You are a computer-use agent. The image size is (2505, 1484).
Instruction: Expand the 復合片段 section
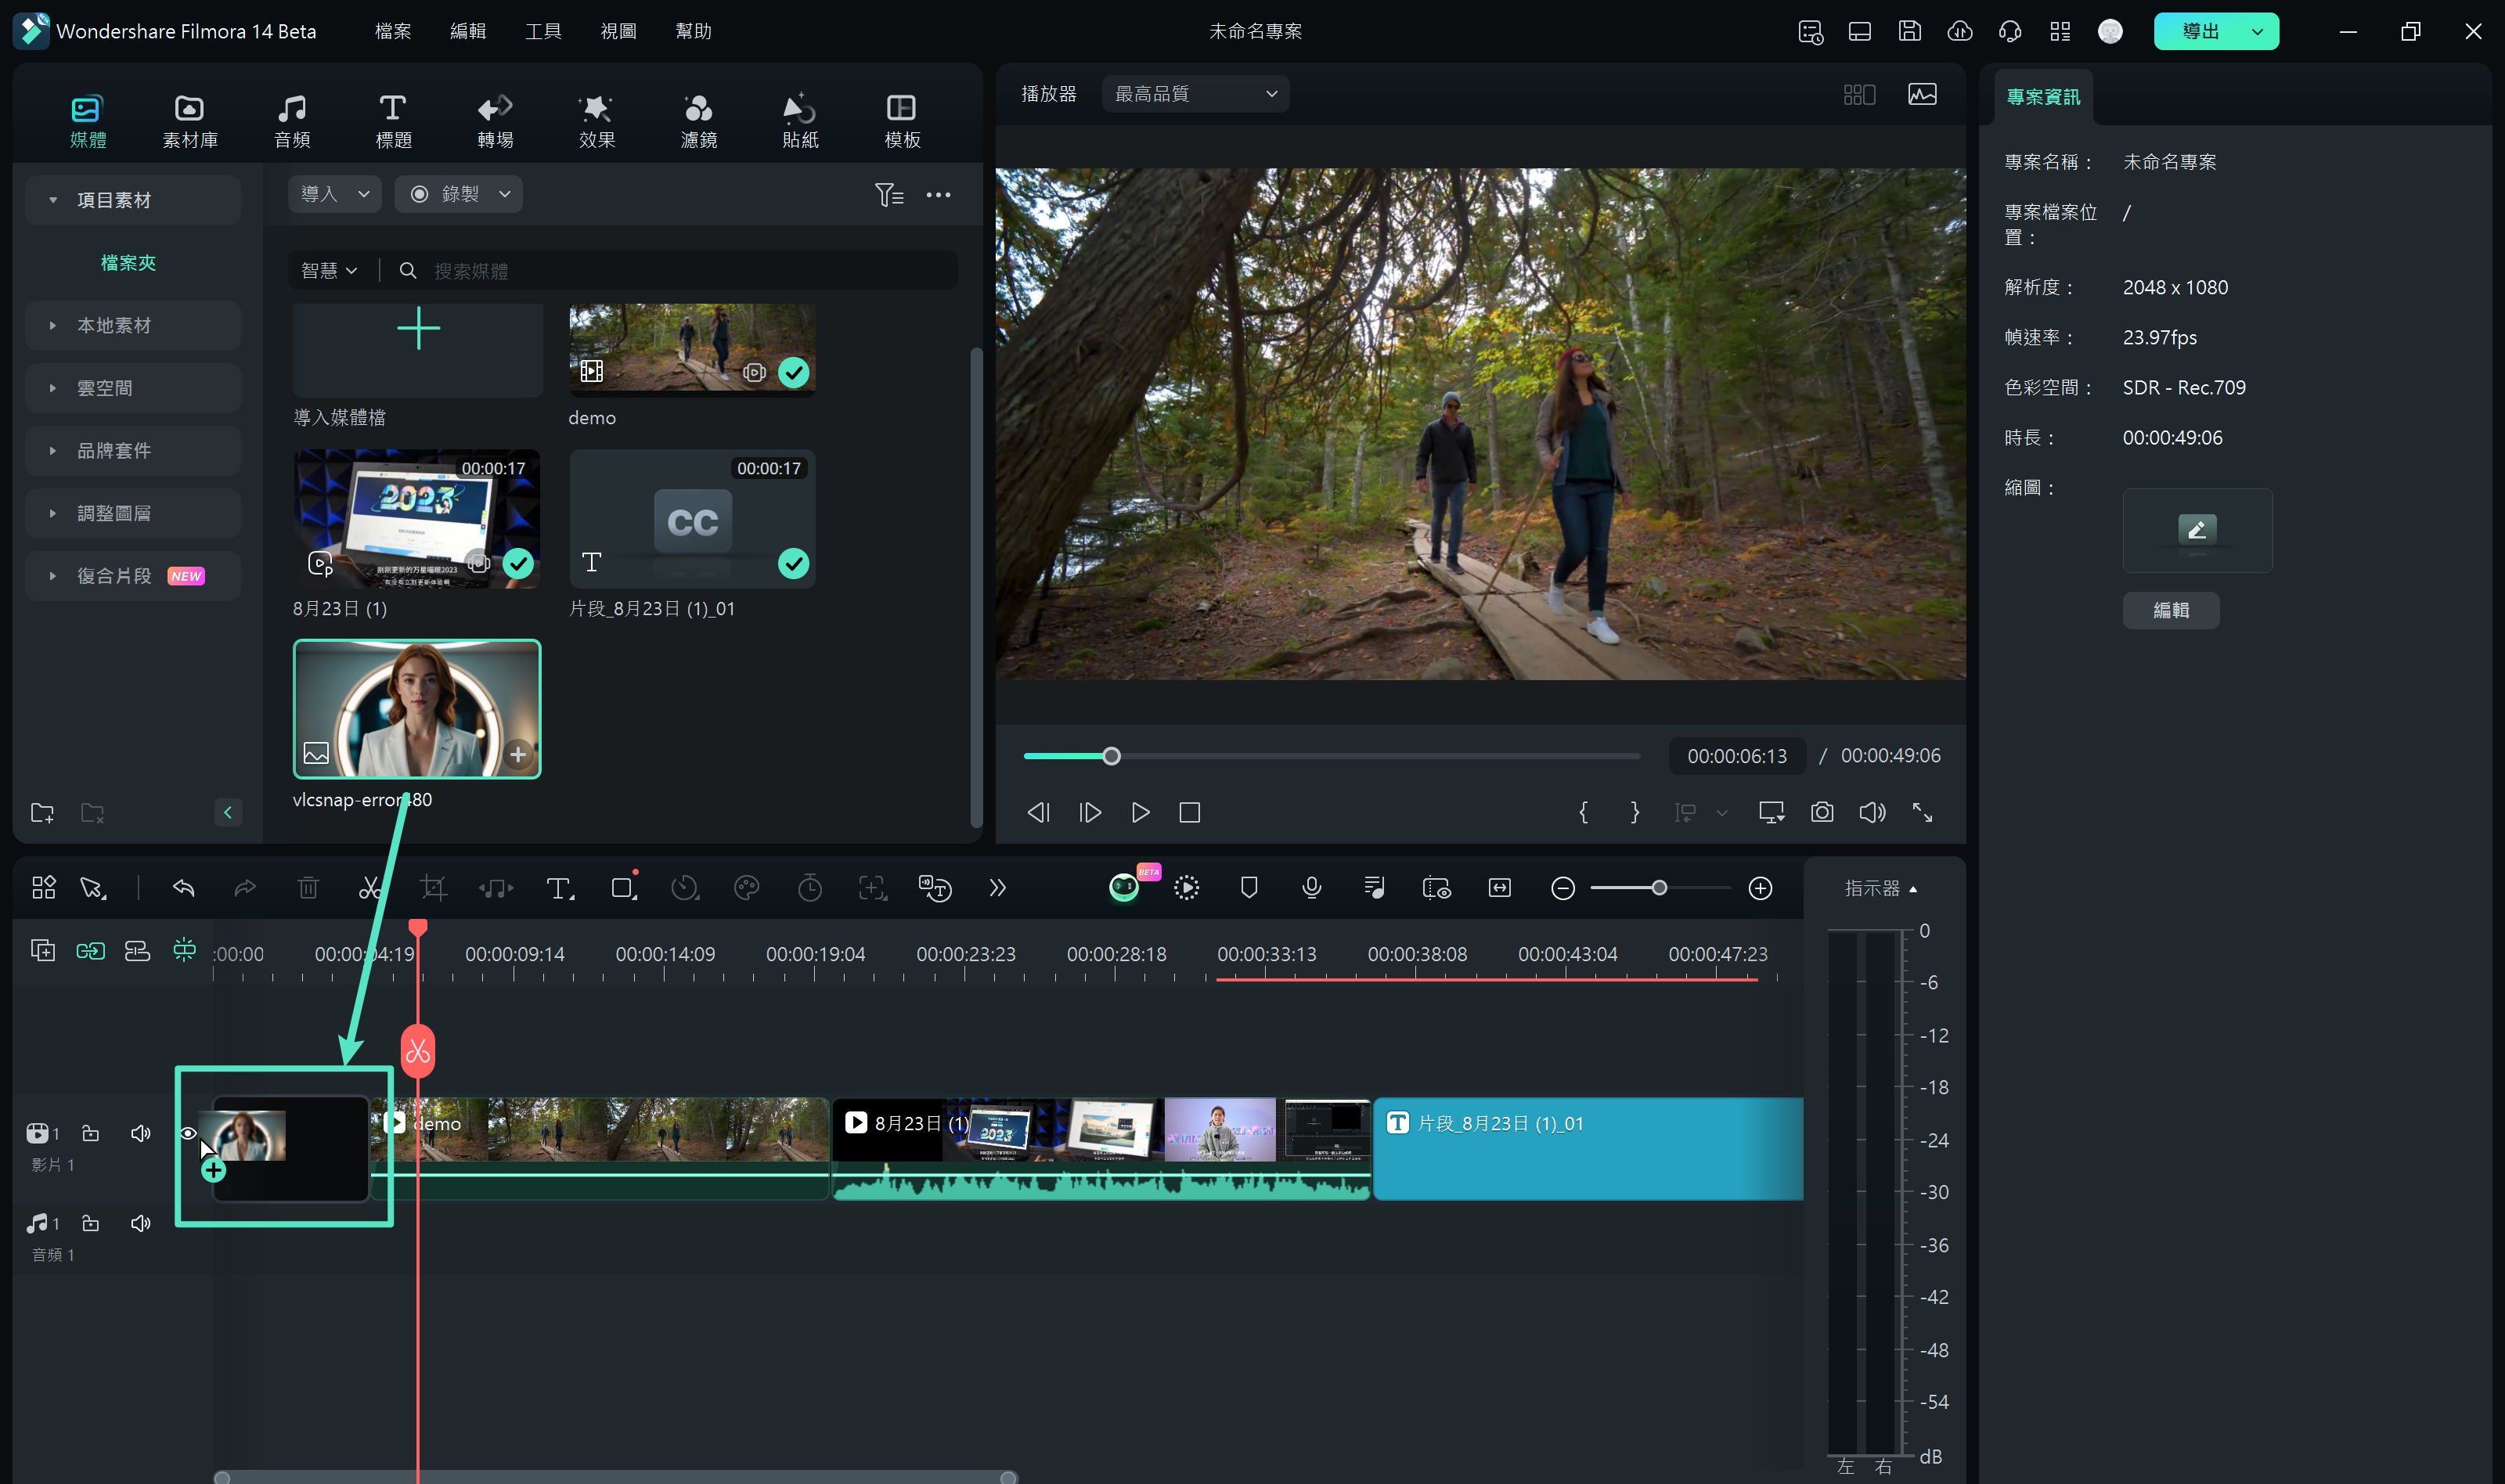click(53, 576)
